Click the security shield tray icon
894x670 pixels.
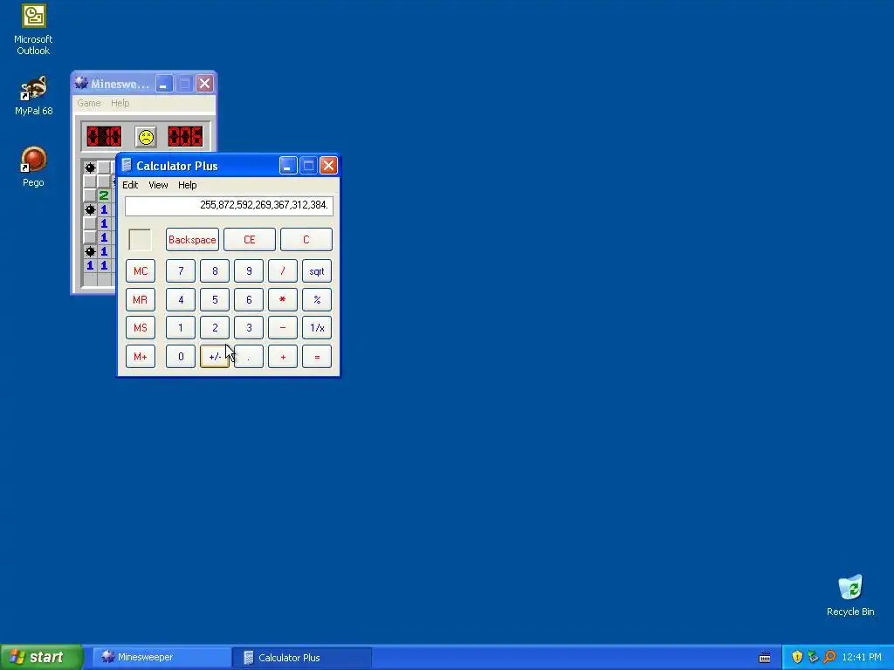797,657
